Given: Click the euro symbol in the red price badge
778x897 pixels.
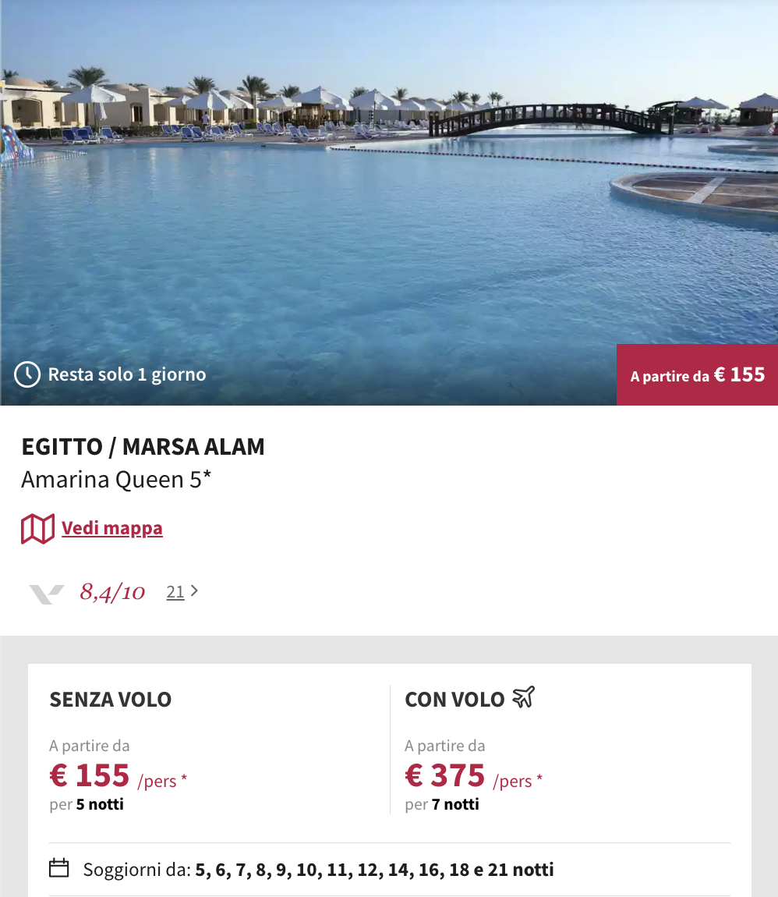Looking at the screenshot, I should coord(718,374).
